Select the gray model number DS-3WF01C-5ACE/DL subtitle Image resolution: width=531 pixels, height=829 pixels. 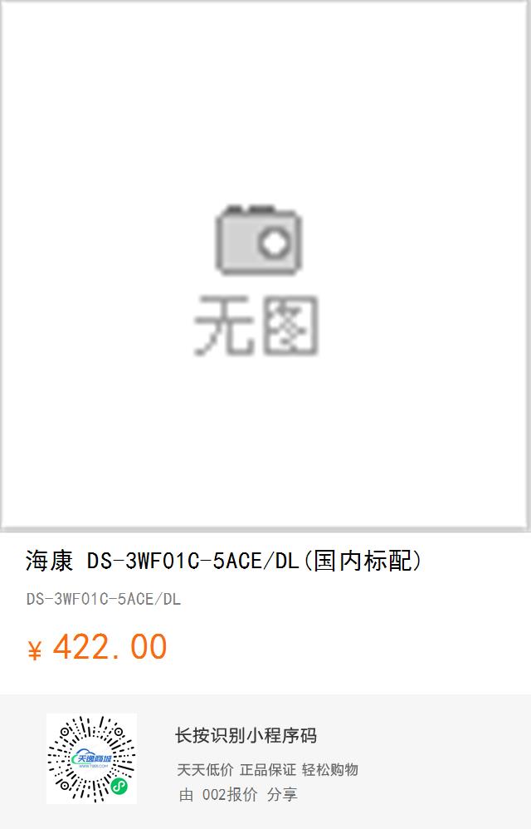[x=104, y=599]
